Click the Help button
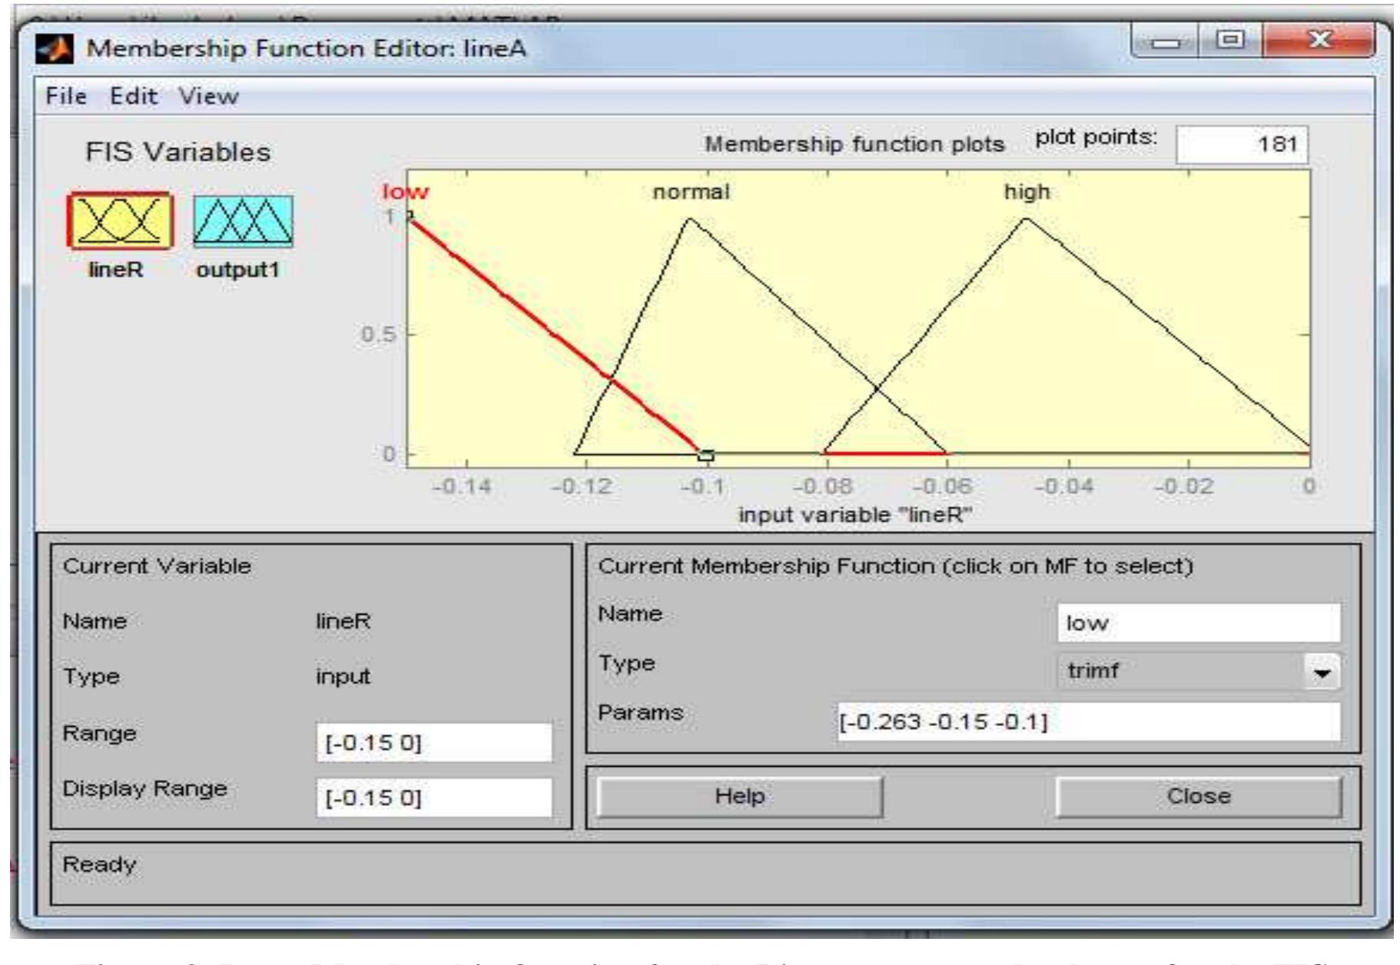 tap(739, 796)
